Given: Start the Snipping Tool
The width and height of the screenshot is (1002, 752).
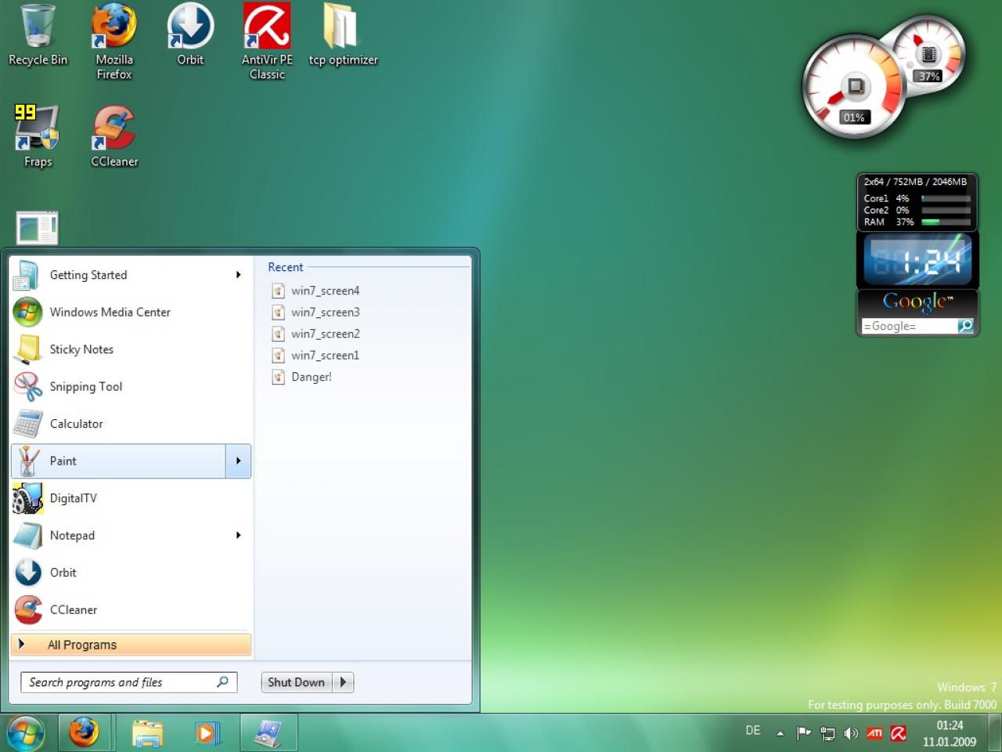Looking at the screenshot, I should [x=131, y=386].
